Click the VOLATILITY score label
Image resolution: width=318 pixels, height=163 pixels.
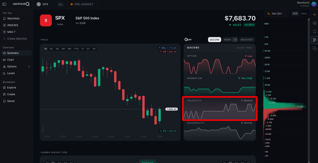click(194, 101)
